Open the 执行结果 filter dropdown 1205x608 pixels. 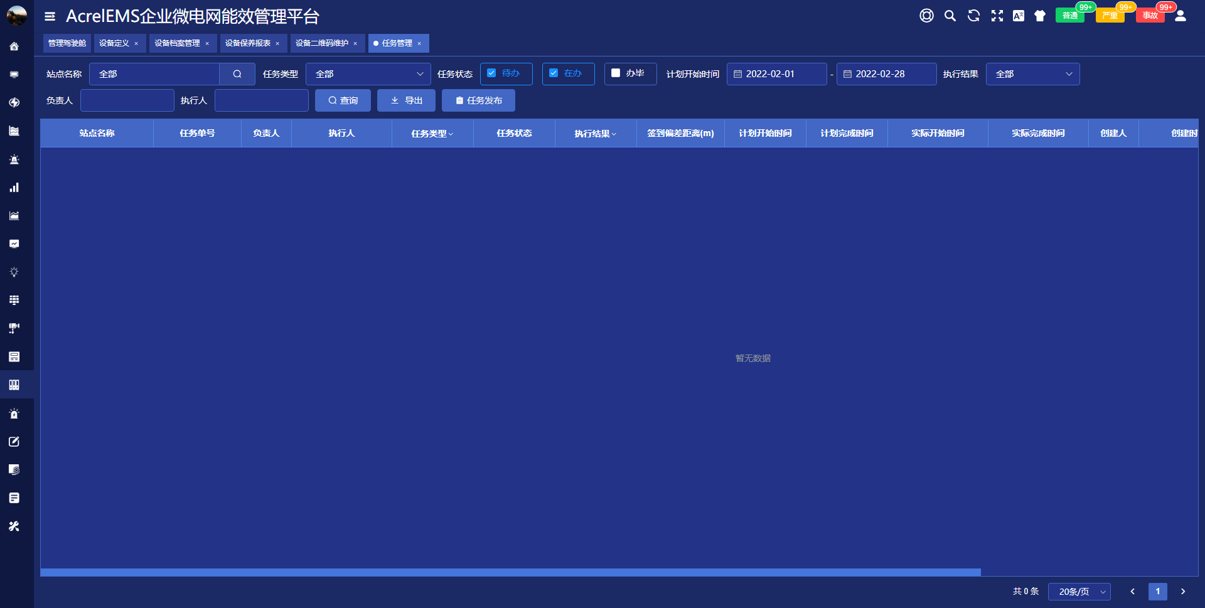(1032, 74)
